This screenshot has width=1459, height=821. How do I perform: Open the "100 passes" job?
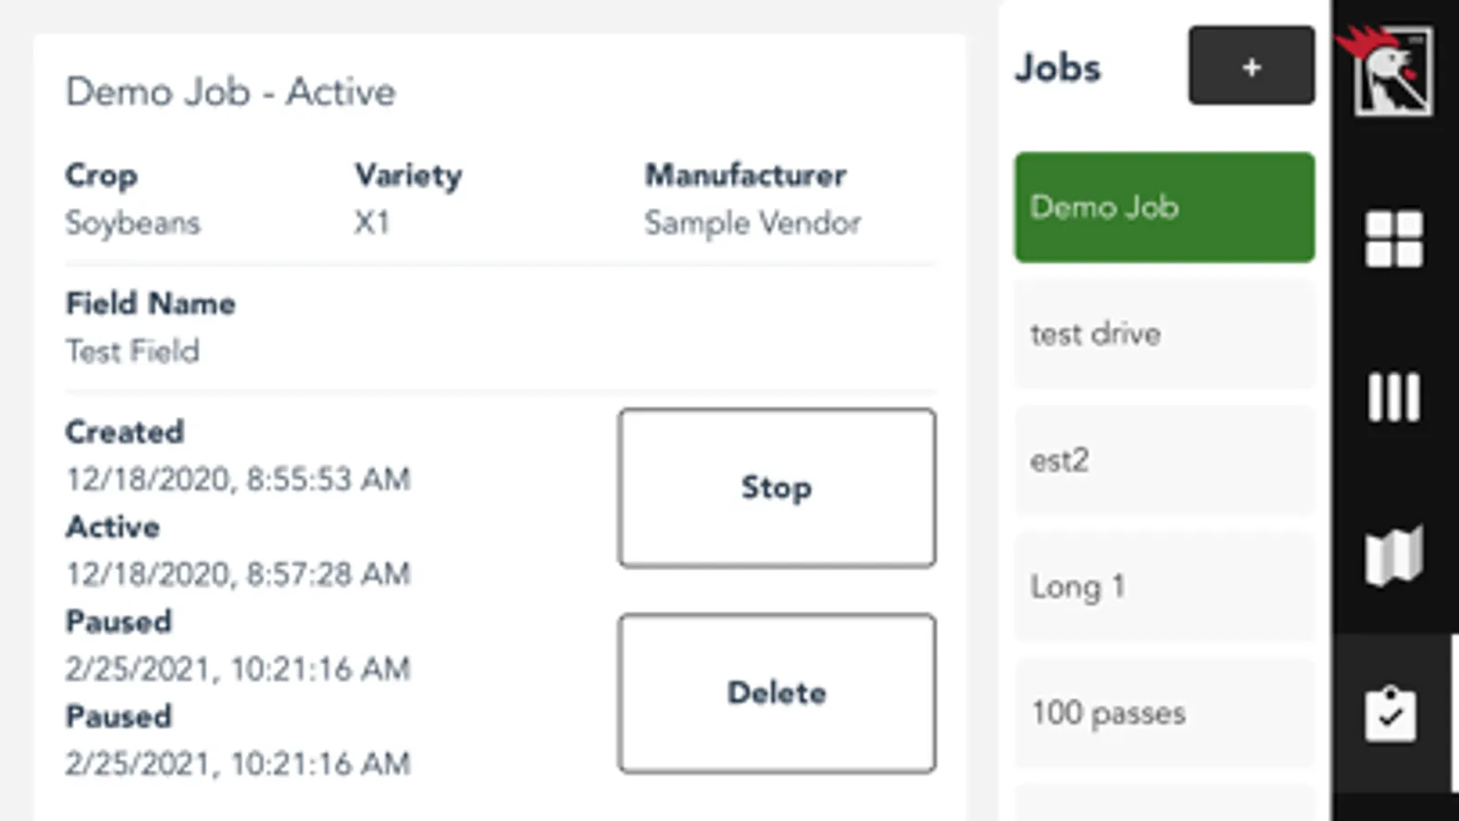1164,712
